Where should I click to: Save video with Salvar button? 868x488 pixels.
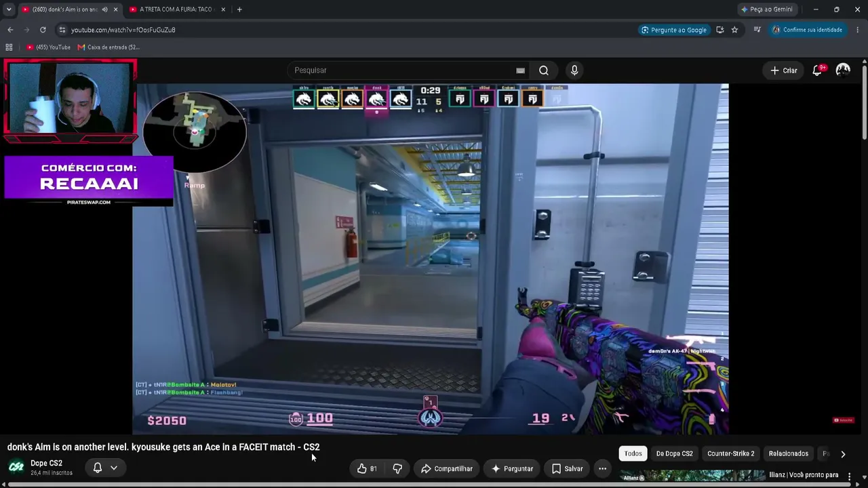[567, 468]
